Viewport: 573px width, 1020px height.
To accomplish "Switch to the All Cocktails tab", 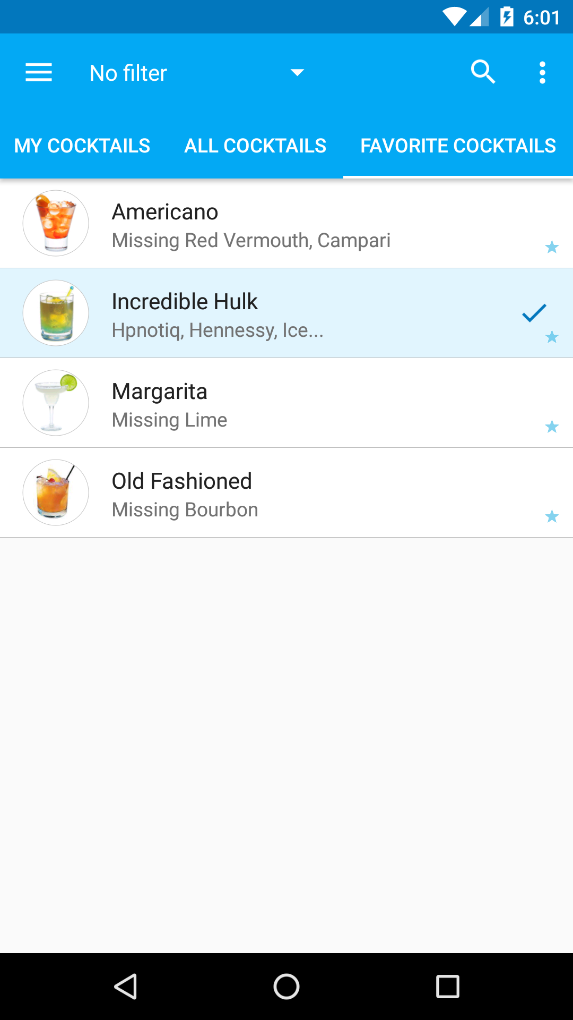I will (x=255, y=146).
